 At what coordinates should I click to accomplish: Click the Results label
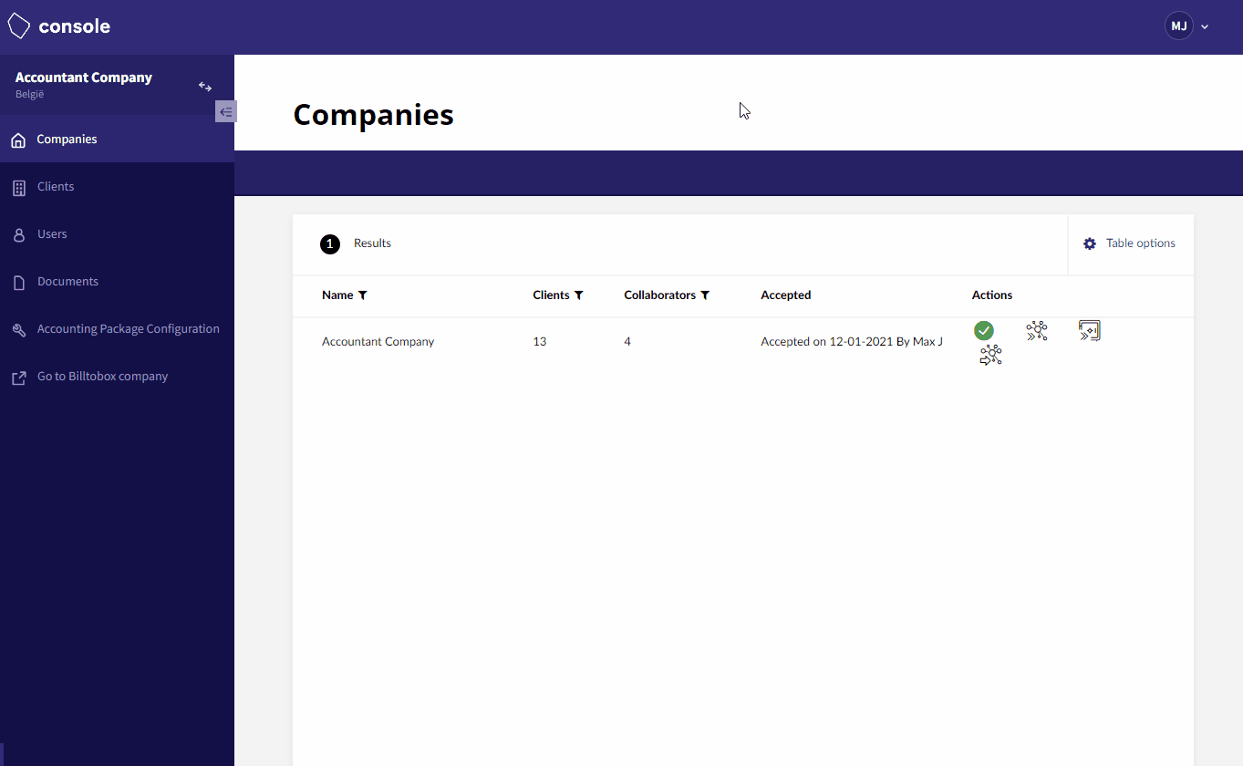pos(372,243)
